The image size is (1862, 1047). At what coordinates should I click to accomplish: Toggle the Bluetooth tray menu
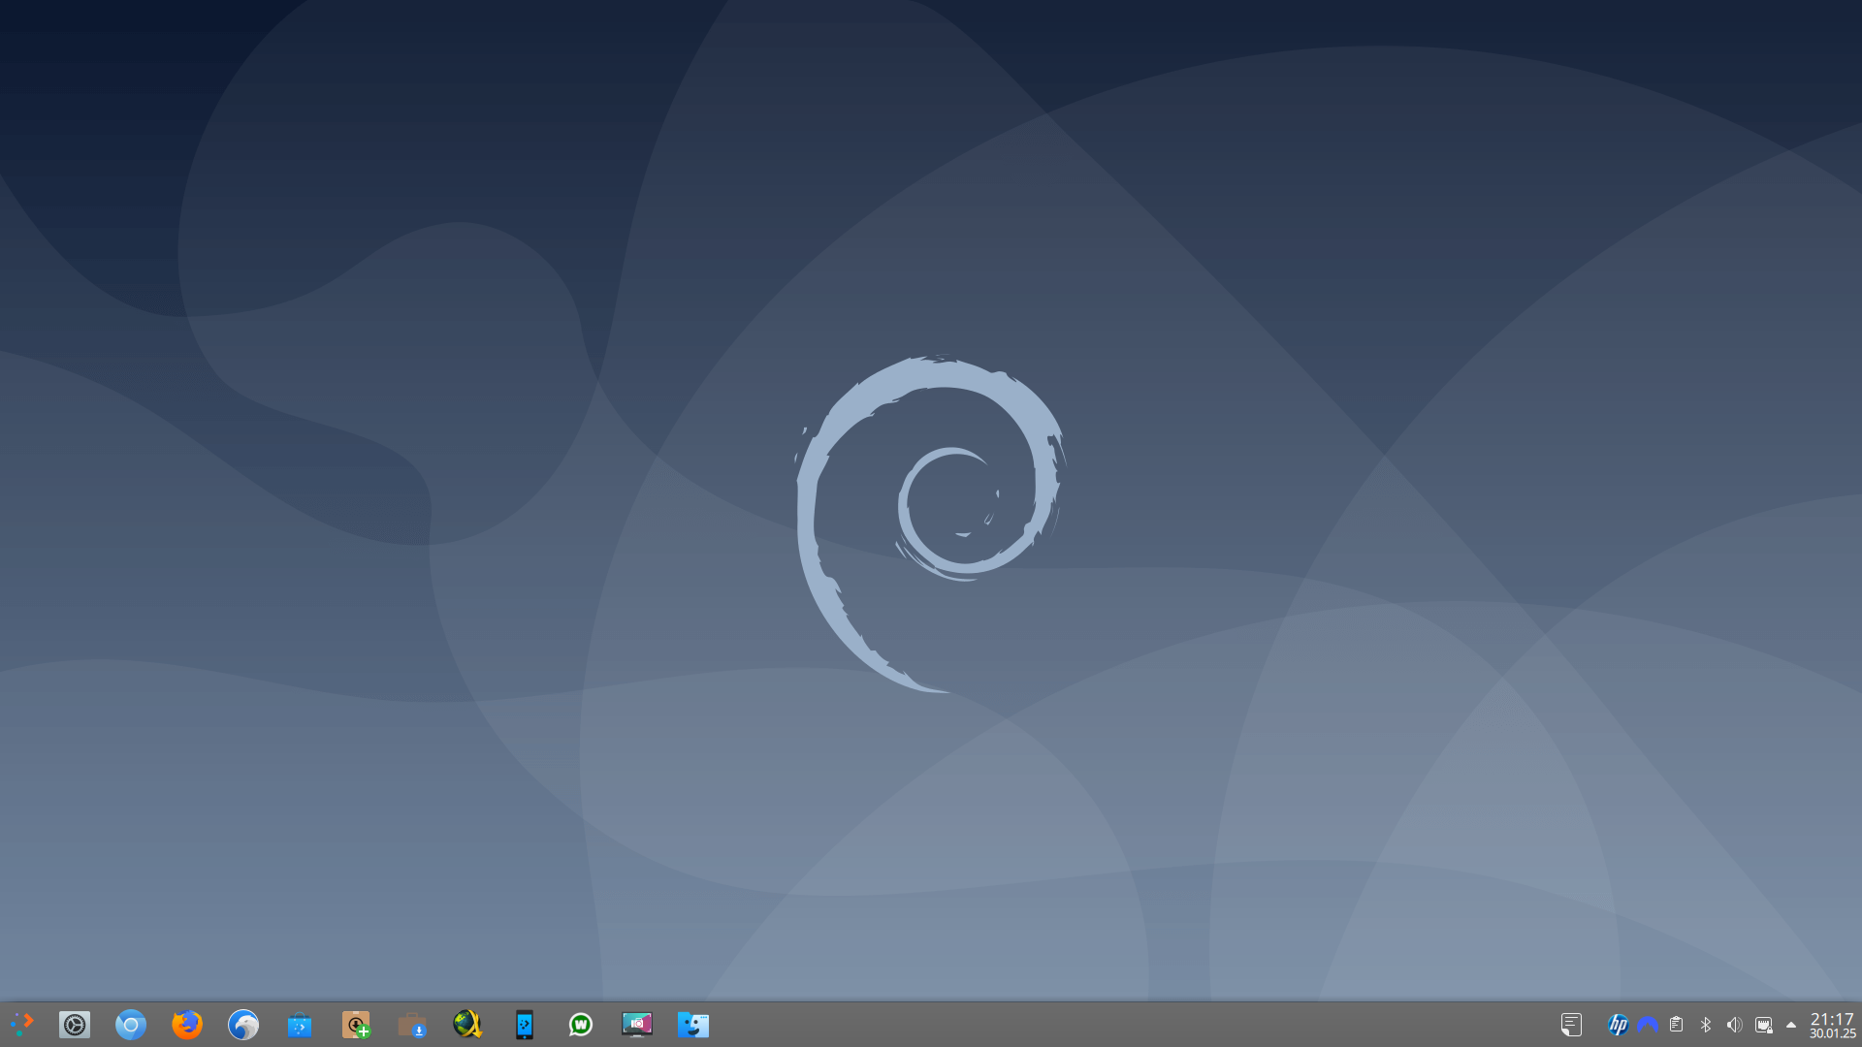coord(1706,1025)
